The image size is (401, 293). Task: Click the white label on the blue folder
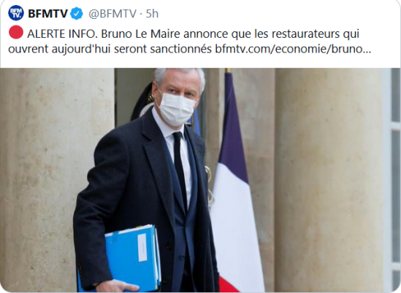(x=142, y=247)
